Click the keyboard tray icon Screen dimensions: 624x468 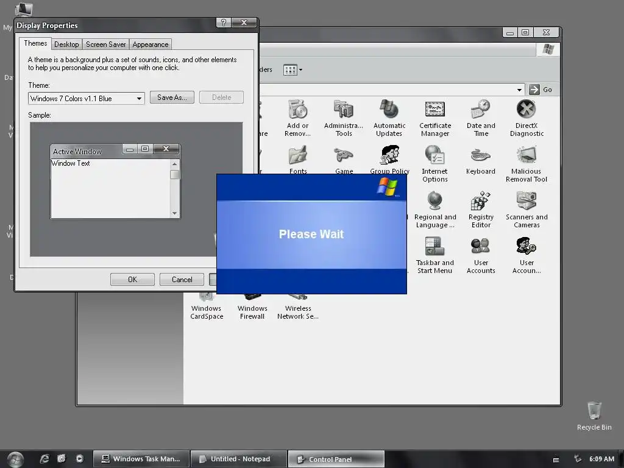coord(556,459)
